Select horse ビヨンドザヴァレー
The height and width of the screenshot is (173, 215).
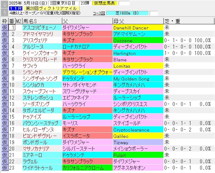tap(42, 136)
